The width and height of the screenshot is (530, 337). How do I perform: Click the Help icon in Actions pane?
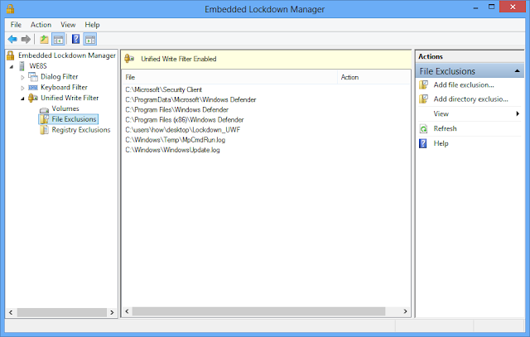pos(423,143)
